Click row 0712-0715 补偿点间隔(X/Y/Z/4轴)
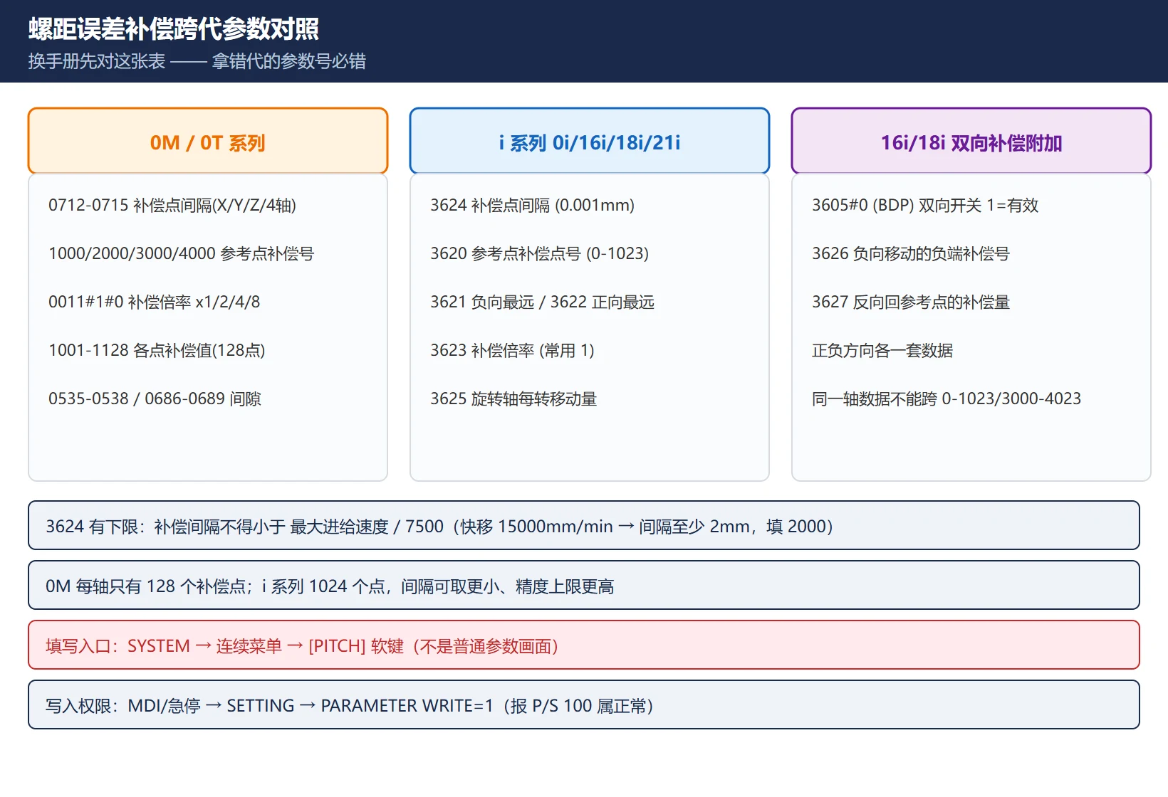 tap(172, 206)
